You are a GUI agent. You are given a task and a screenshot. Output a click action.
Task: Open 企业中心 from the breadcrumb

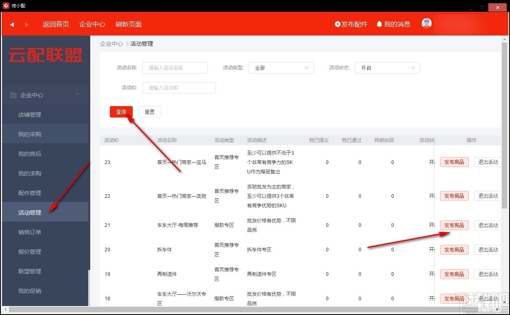point(111,43)
